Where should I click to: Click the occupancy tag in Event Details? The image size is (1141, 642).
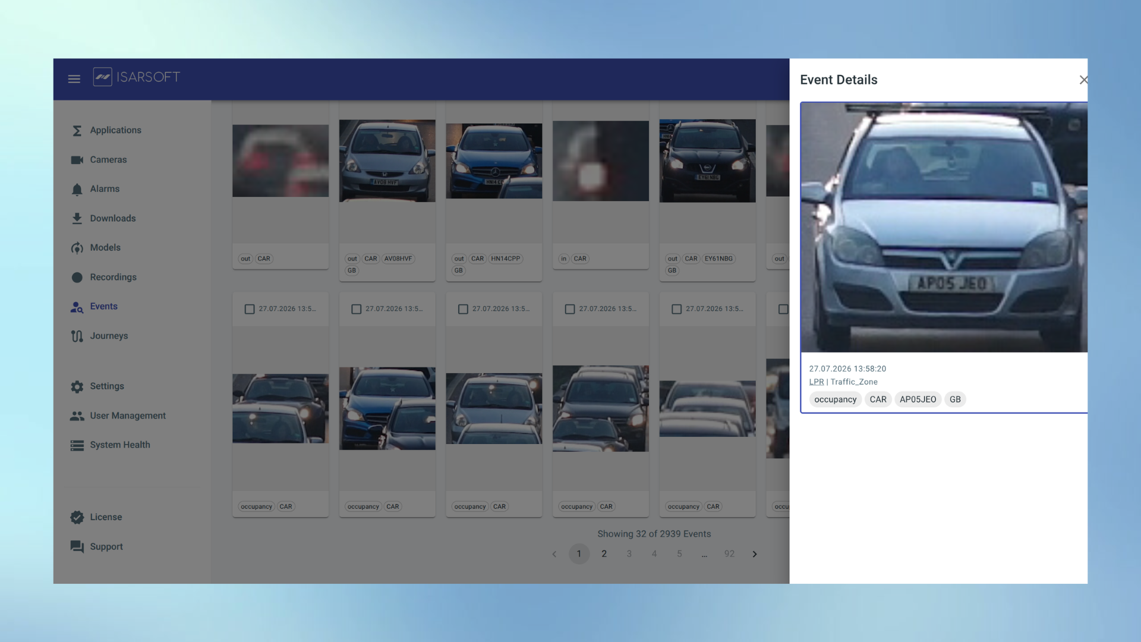pyautogui.click(x=835, y=399)
